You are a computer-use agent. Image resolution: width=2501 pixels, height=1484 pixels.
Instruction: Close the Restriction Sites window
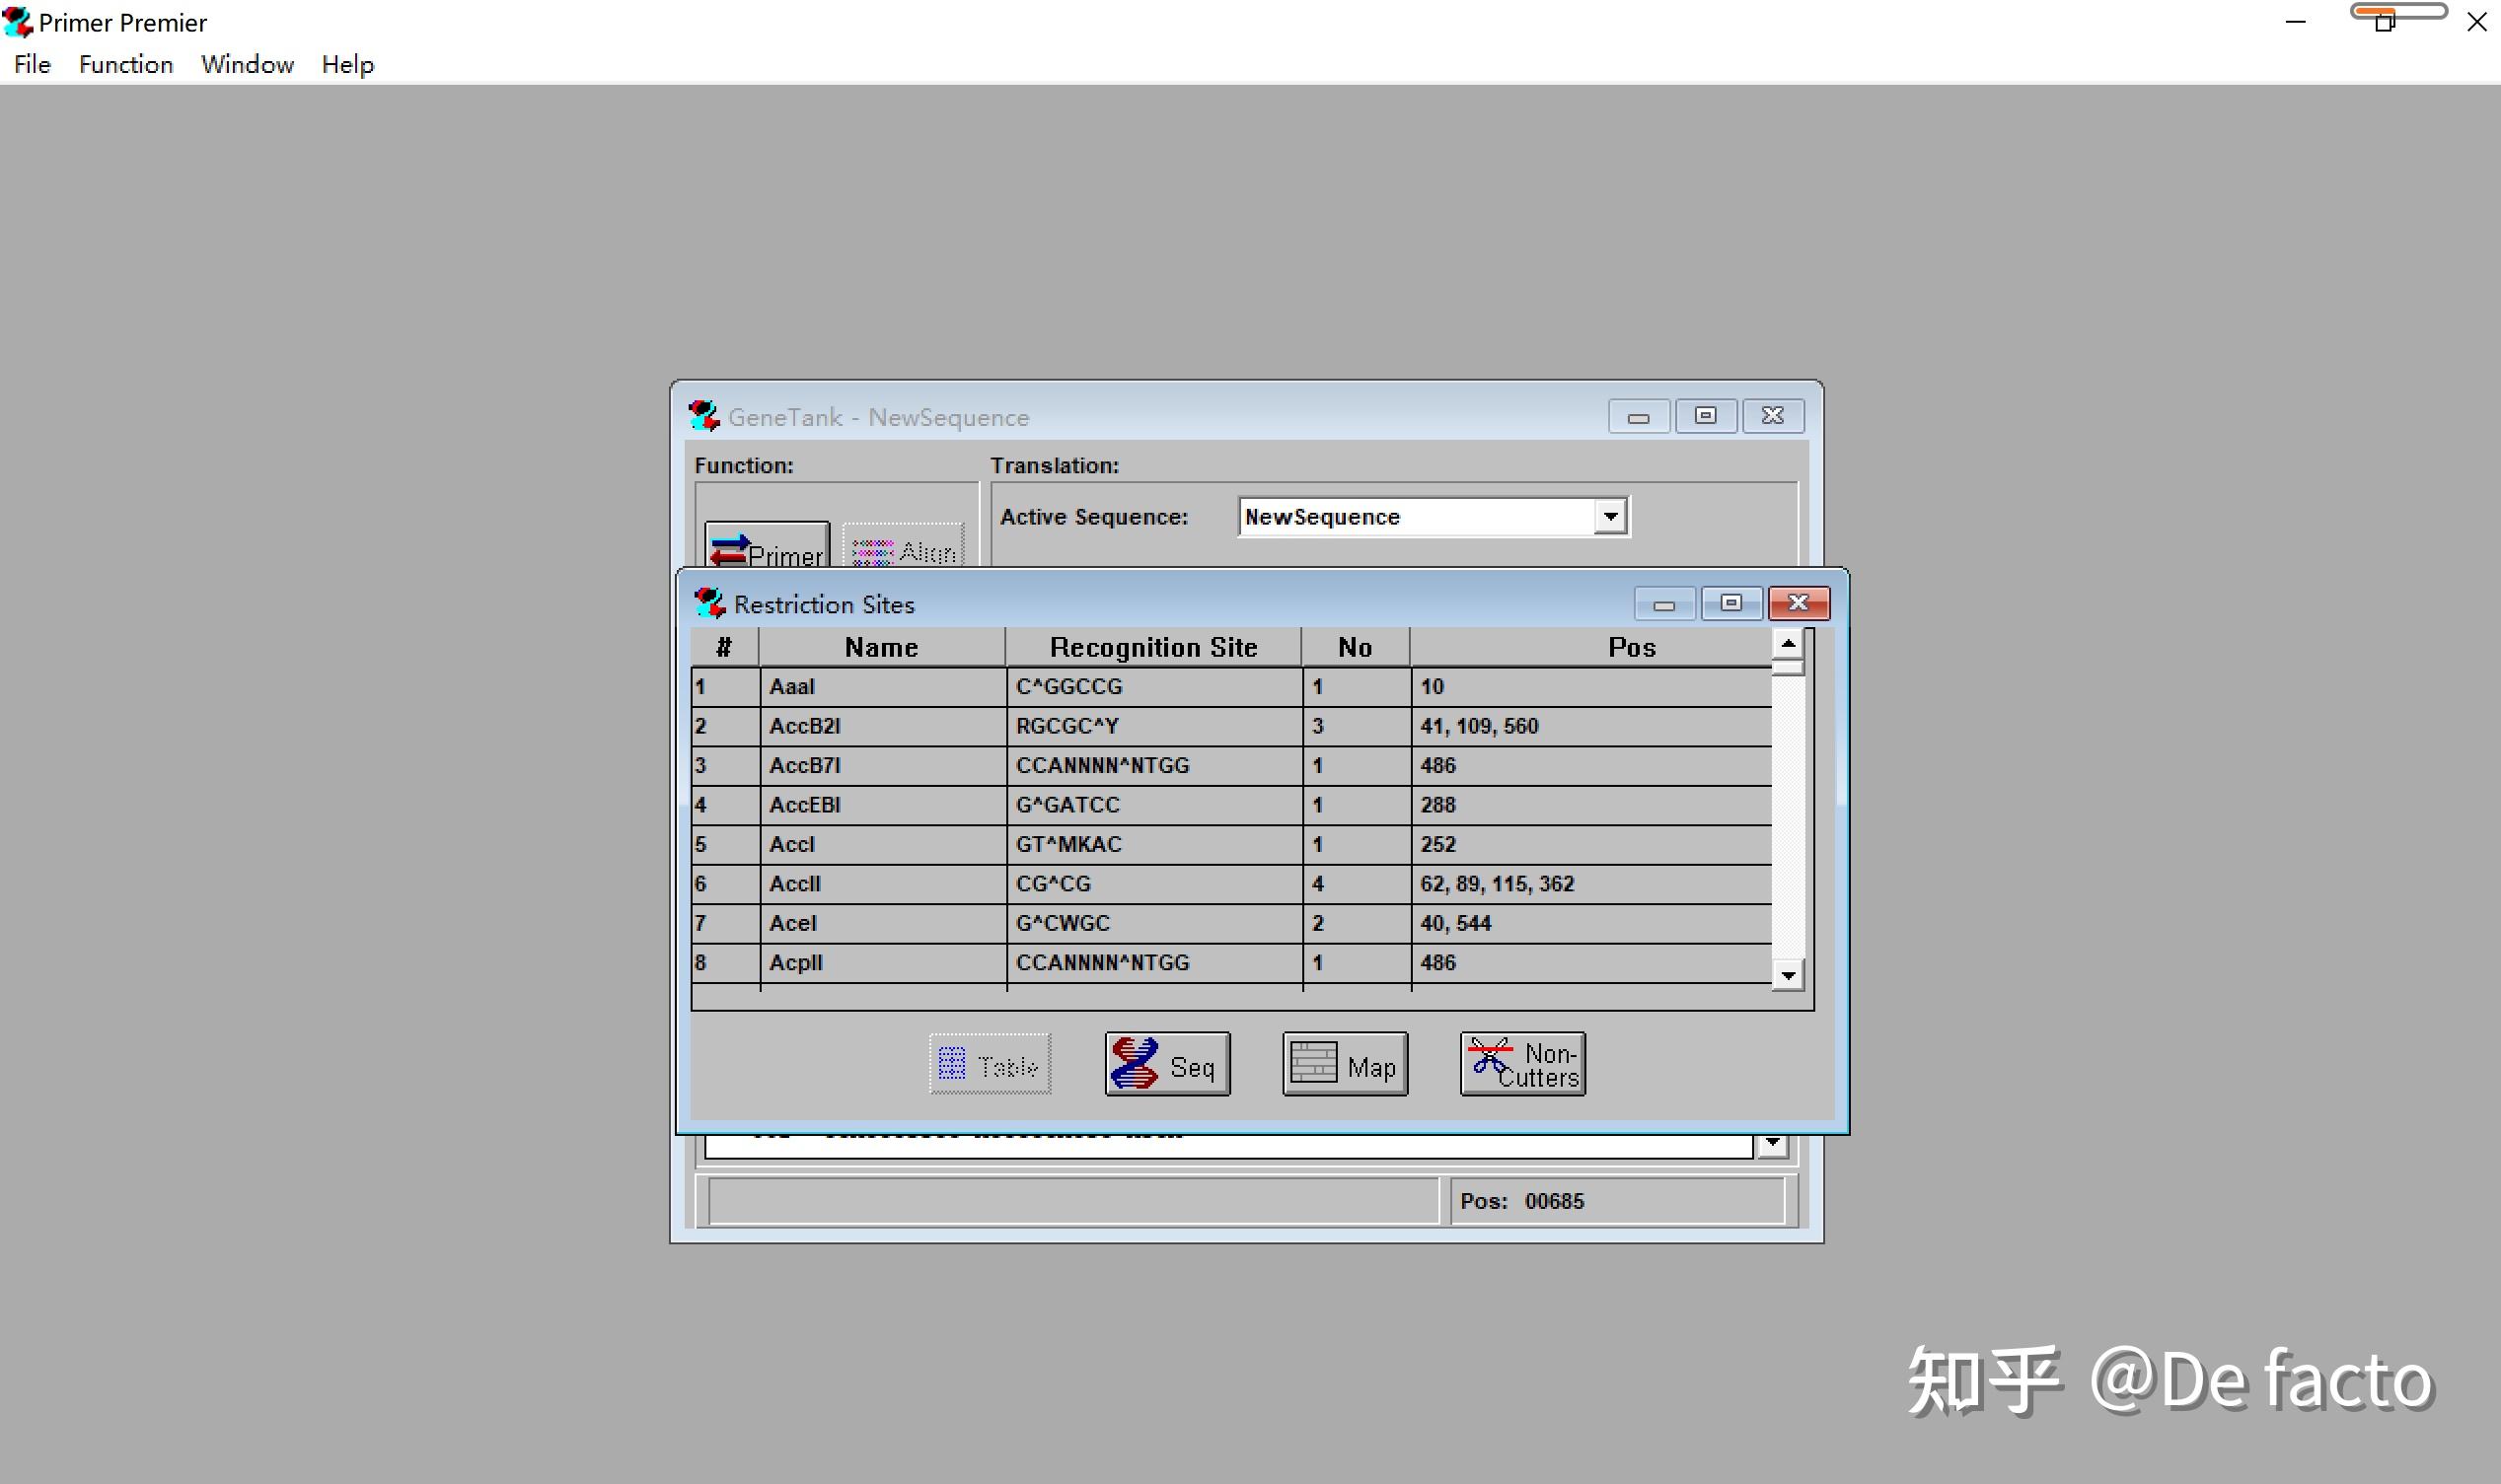pyautogui.click(x=1799, y=603)
